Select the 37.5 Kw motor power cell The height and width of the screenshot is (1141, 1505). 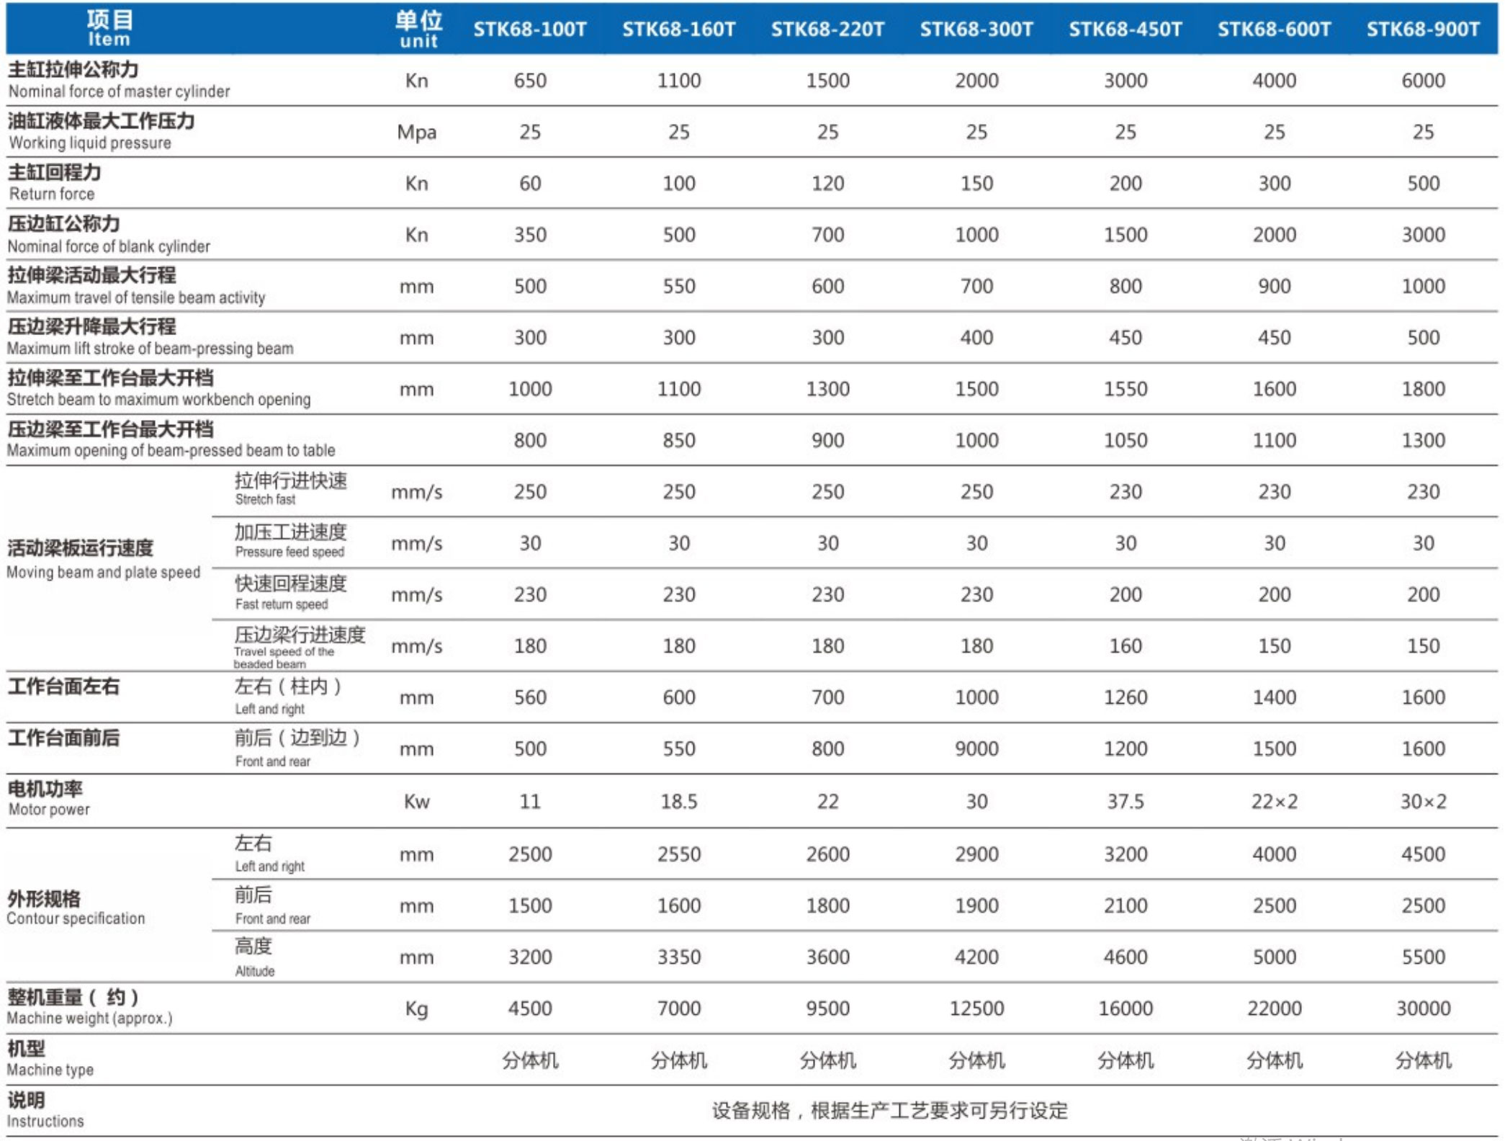click(x=1125, y=801)
